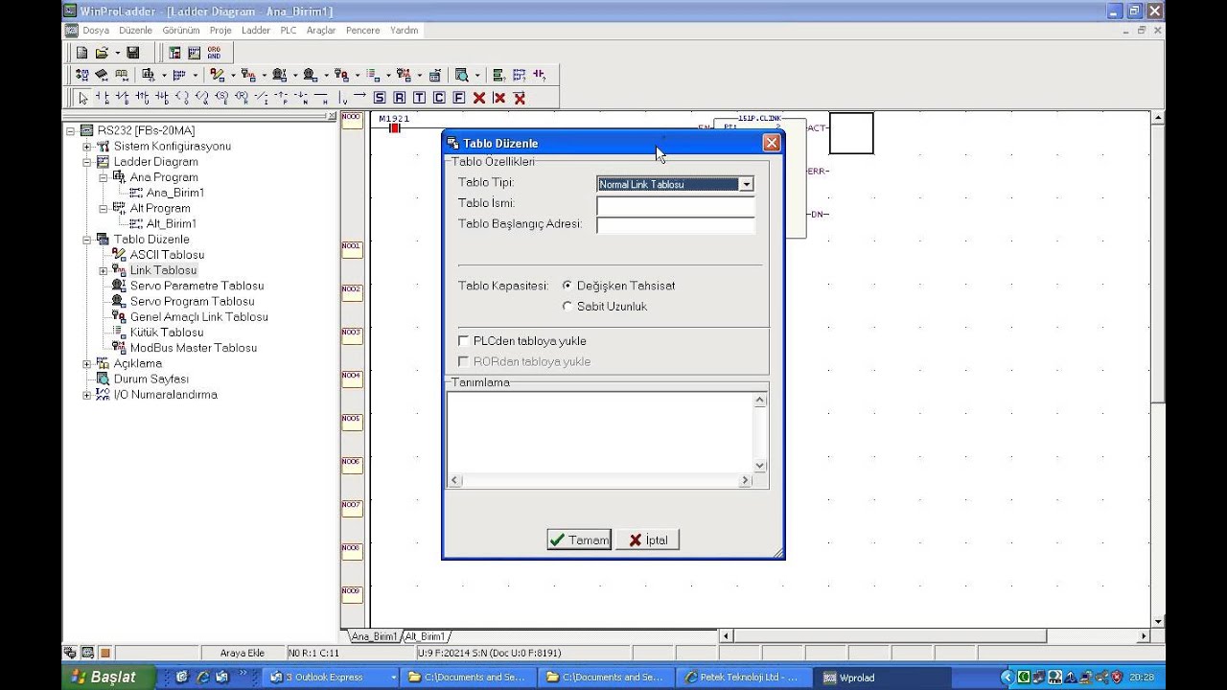Open the Düzenle menu
Image resolution: width=1227 pixels, height=690 pixels.
[x=136, y=31]
